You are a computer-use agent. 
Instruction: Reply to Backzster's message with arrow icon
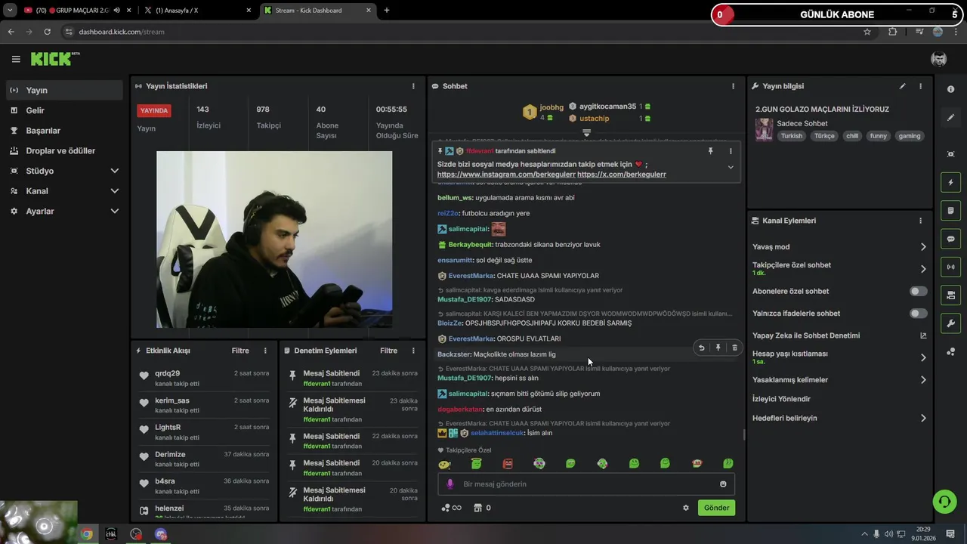point(701,348)
